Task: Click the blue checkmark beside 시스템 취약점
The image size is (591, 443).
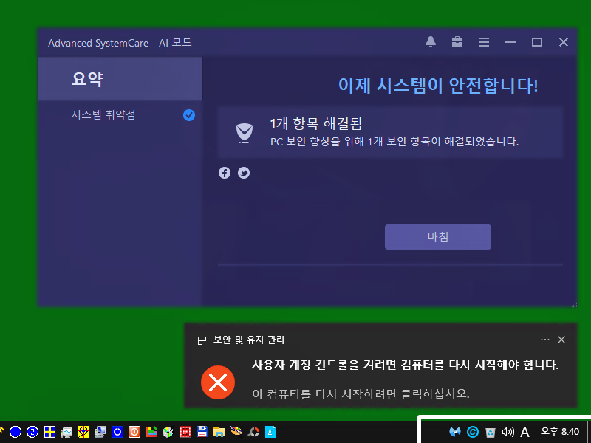Action: [189, 115]
